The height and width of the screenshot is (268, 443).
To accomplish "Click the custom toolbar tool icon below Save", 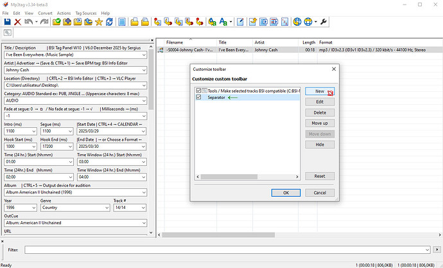I will click(x=8, y=33).
